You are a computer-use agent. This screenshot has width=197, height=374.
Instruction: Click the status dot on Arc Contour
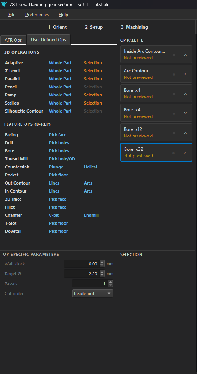pyautogui.click(x=174, y=74)
